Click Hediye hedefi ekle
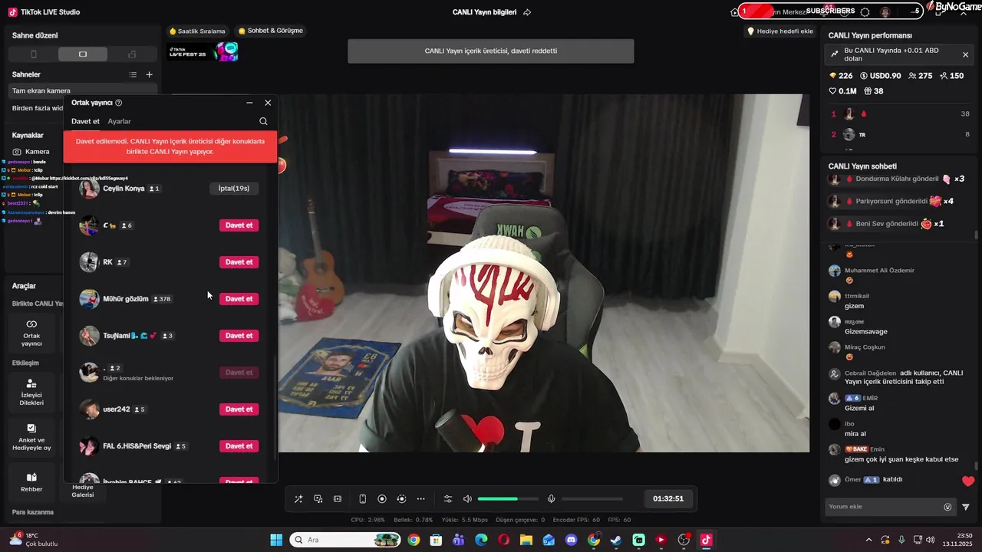This screenshot has width=982, height=552. point(780,31)
